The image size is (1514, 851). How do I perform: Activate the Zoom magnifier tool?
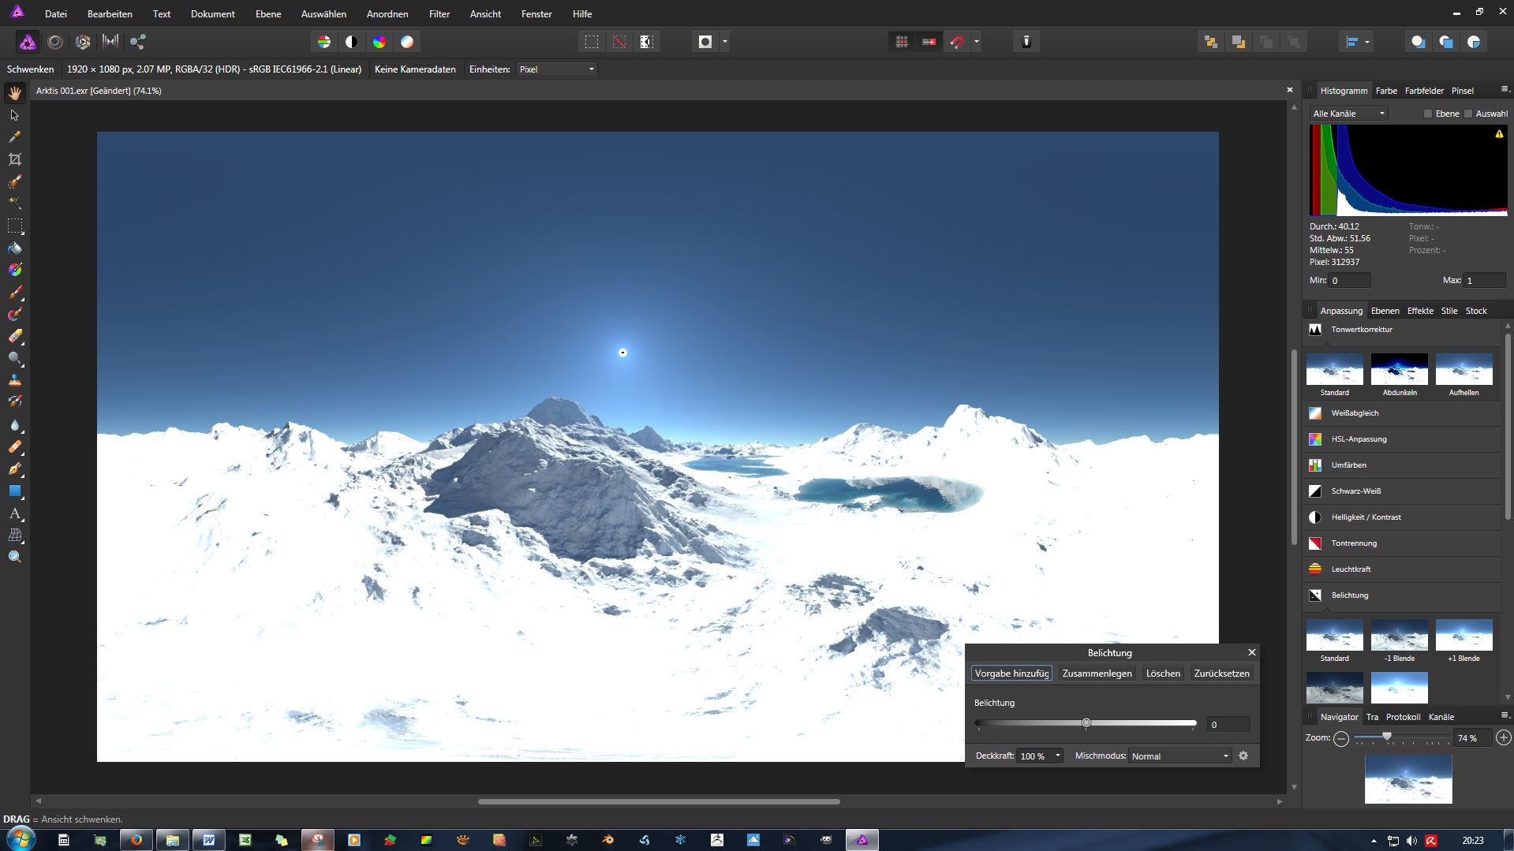[14, 557]
